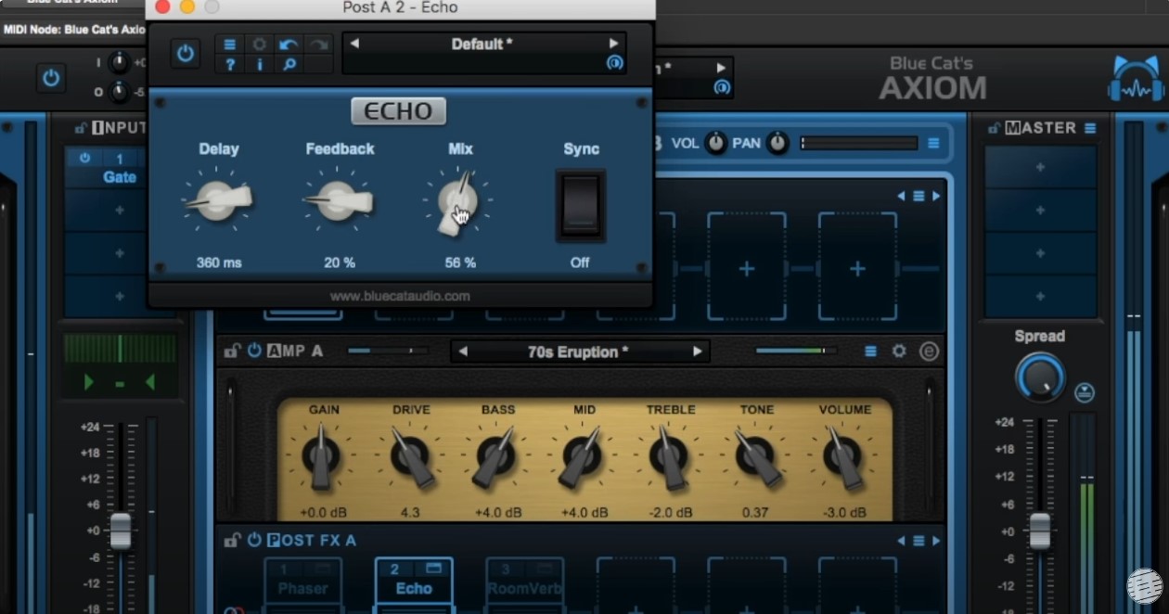Click the Echo Delay knob

coord(218,199)
